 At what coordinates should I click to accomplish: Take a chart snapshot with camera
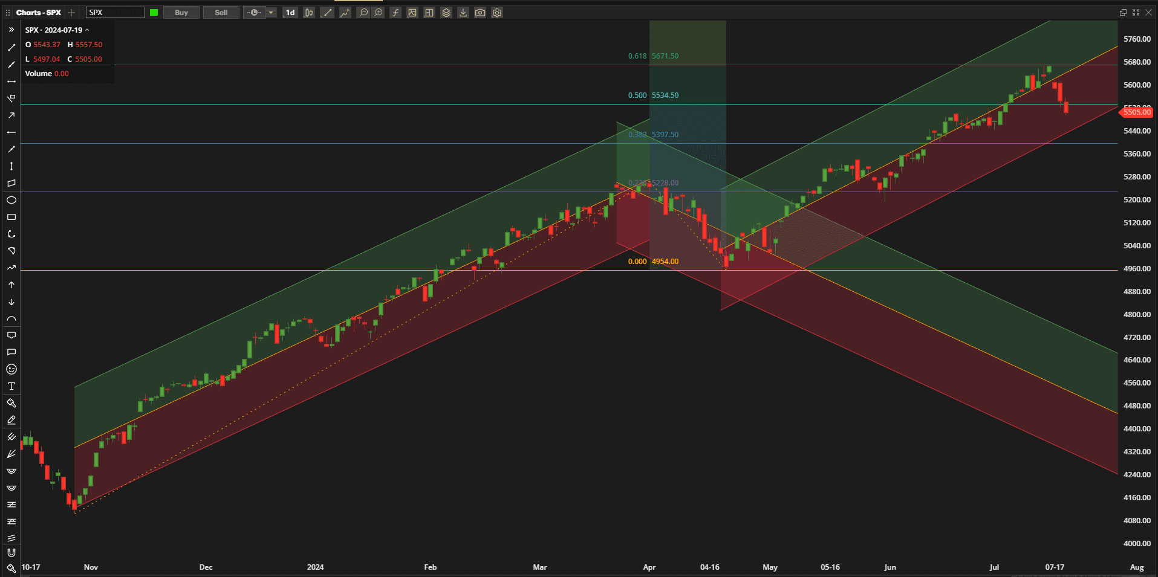pos(480,13)
